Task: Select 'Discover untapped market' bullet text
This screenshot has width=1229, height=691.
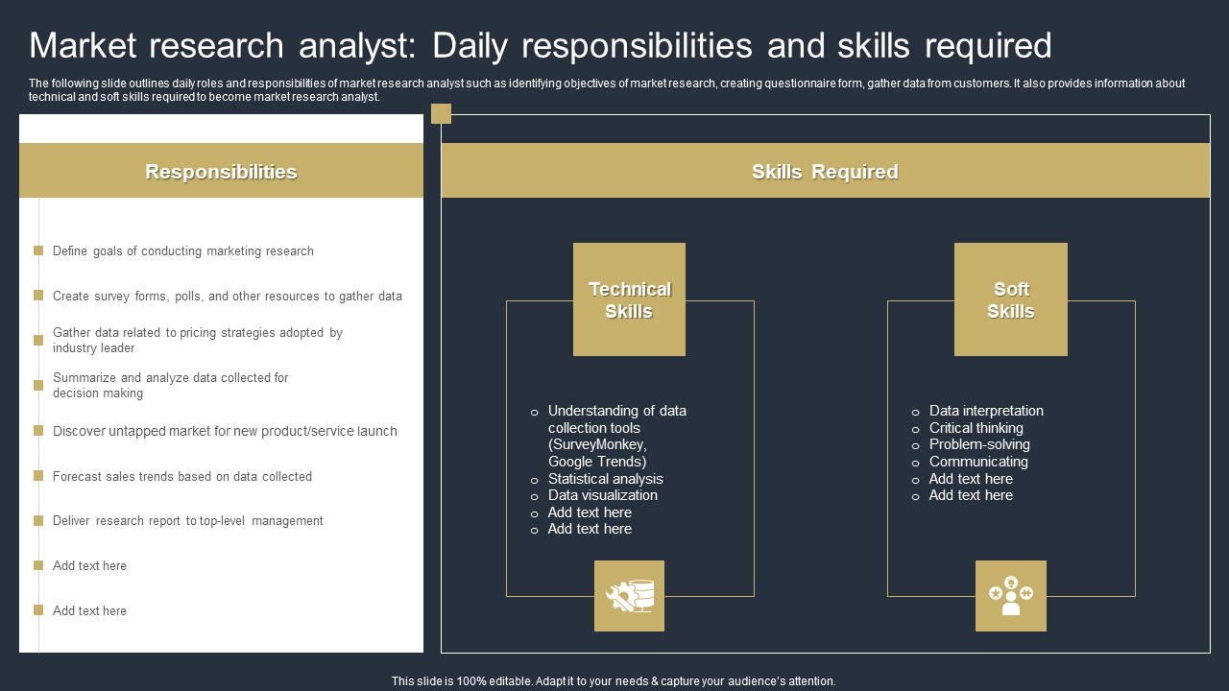Action: tap(225, 431)
